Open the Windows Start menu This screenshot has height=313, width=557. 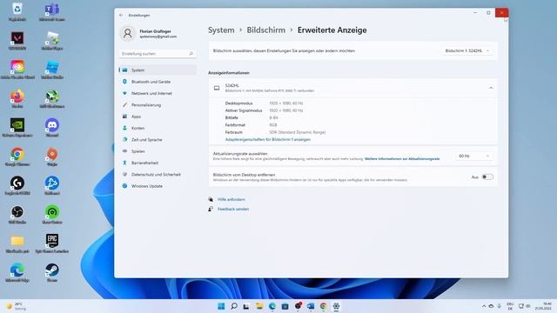pos(221,306)
